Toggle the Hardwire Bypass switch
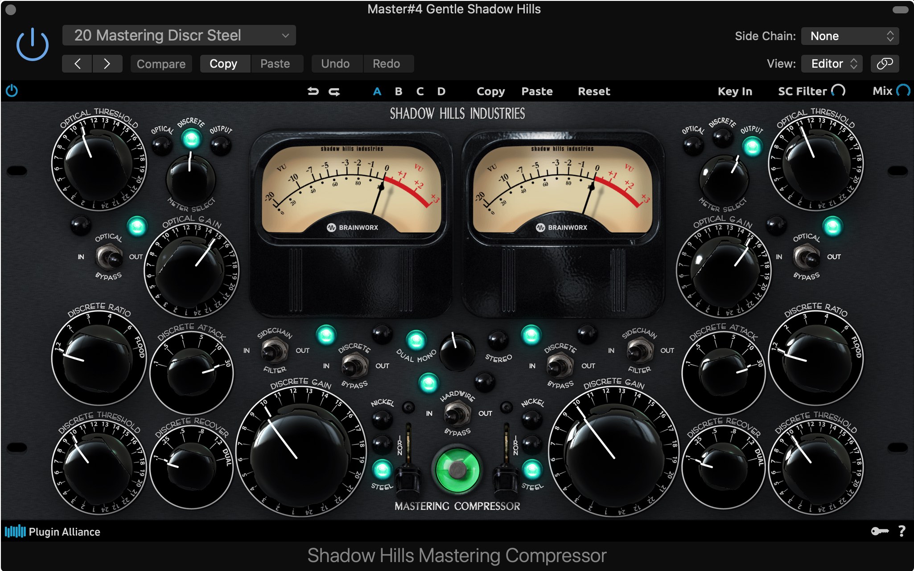The width and height of the screenshot is (914, 571). [x=456, y=413]
